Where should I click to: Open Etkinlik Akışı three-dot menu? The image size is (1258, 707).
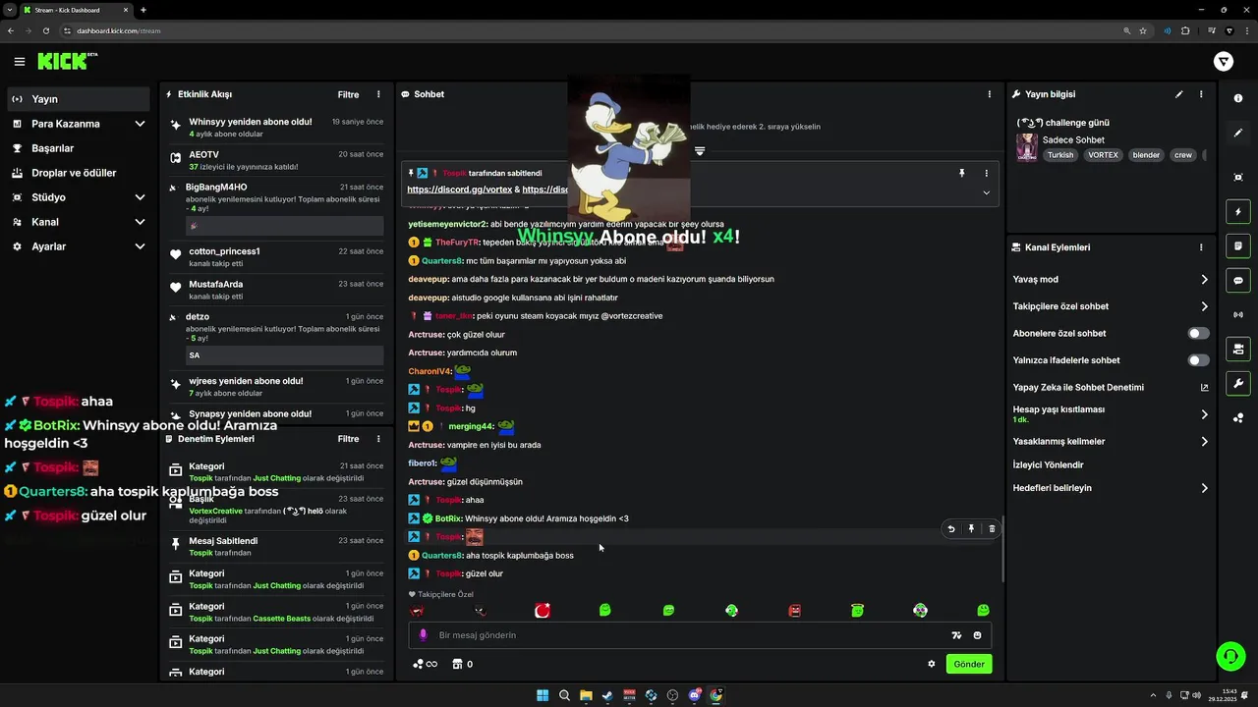378,95
